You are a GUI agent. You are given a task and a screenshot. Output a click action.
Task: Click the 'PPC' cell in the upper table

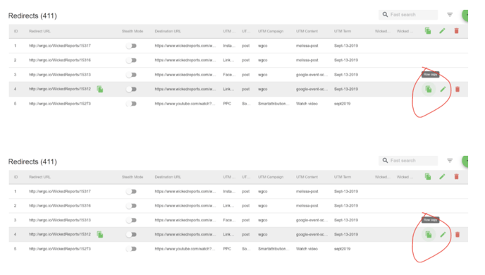(227, 104)
